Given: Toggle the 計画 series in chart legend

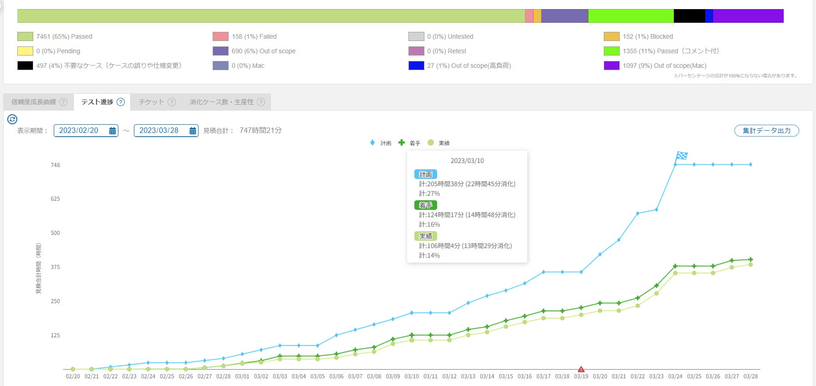Looking at the screenshot, I should click(x=382, y=143).
